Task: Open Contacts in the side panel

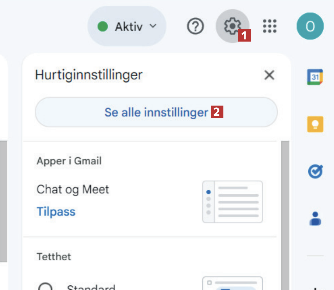Action: 315,218
